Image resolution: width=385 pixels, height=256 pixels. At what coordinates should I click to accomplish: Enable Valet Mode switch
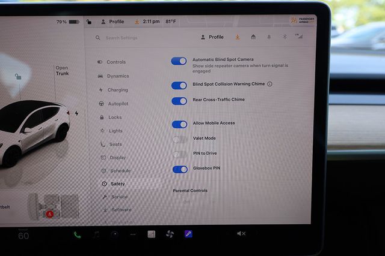[x=179, y=139]
